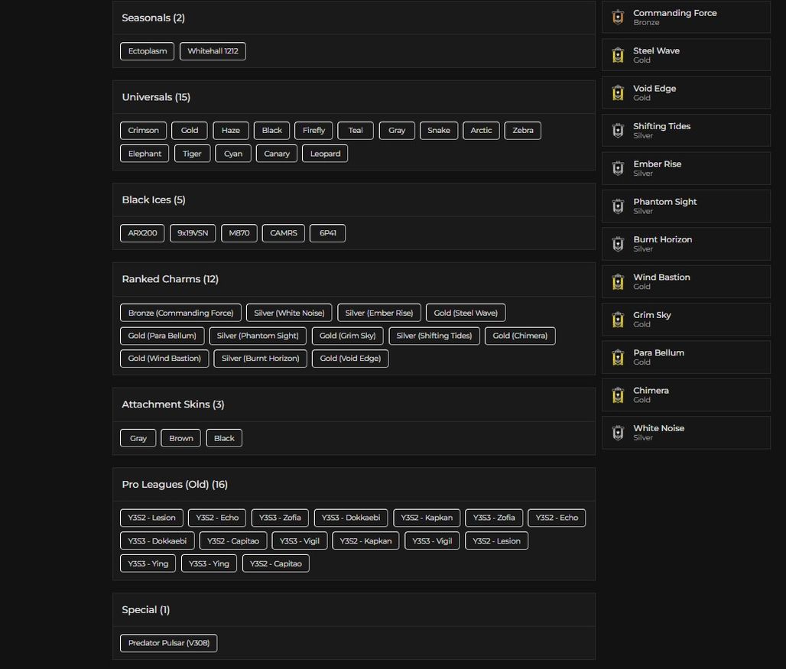Screen dimensions: 786x669
Task: Select the 6P41 Black Ice tag
Action: point(328,233)
